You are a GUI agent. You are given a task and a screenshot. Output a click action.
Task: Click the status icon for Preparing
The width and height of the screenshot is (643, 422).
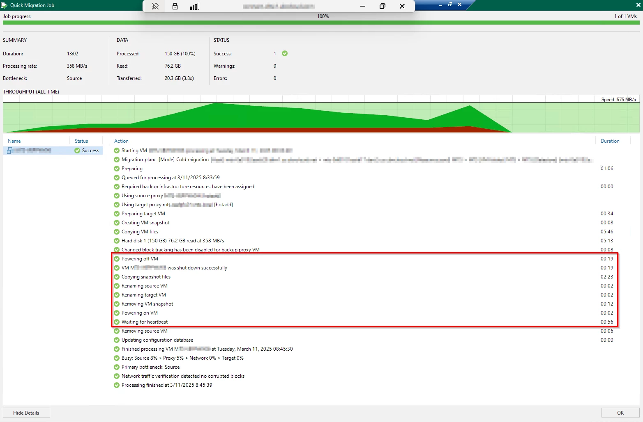coord(117,169)
